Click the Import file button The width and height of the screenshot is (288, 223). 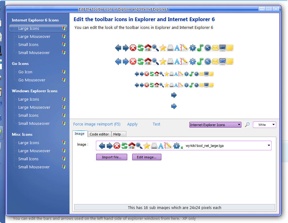point(111,157)
